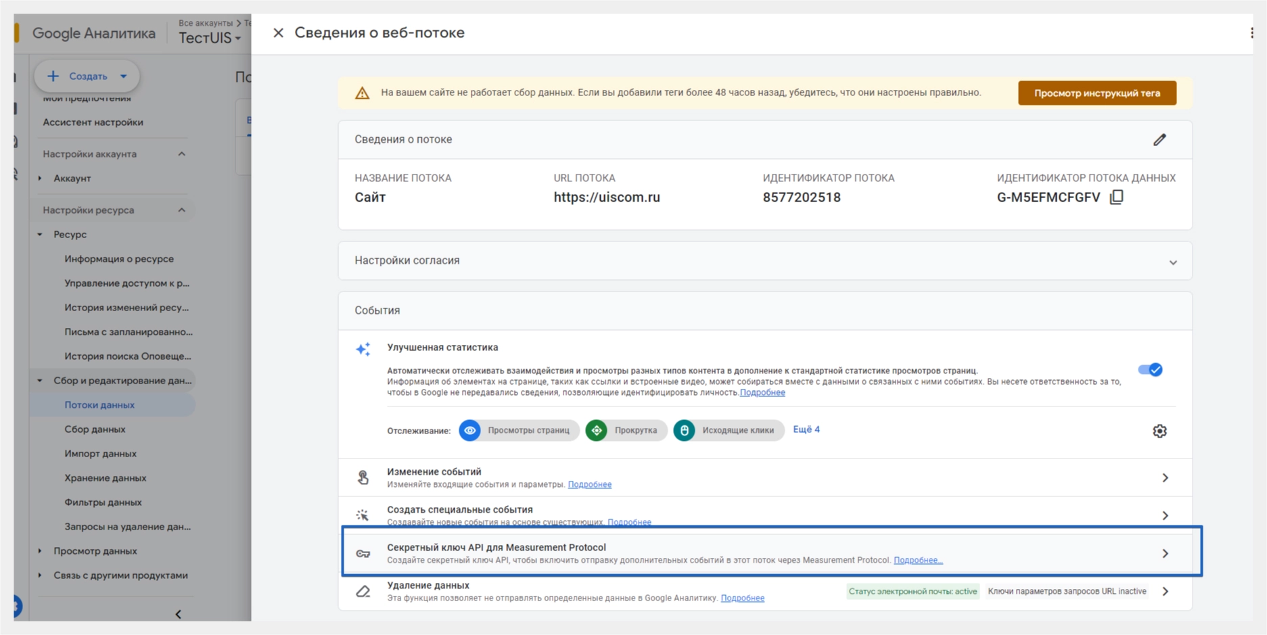The image size is (1267, 635).
Task: Expand 'Связь с другими продуктами' item
Action: pyautogui.click(x=40, y=575)
